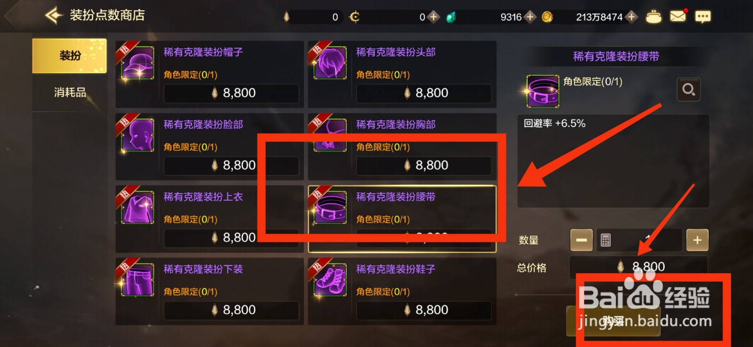The image size is (753, 347).
Task: Select the 稀有克隆装扮帽子 hat icon
Action: point(137,63)
